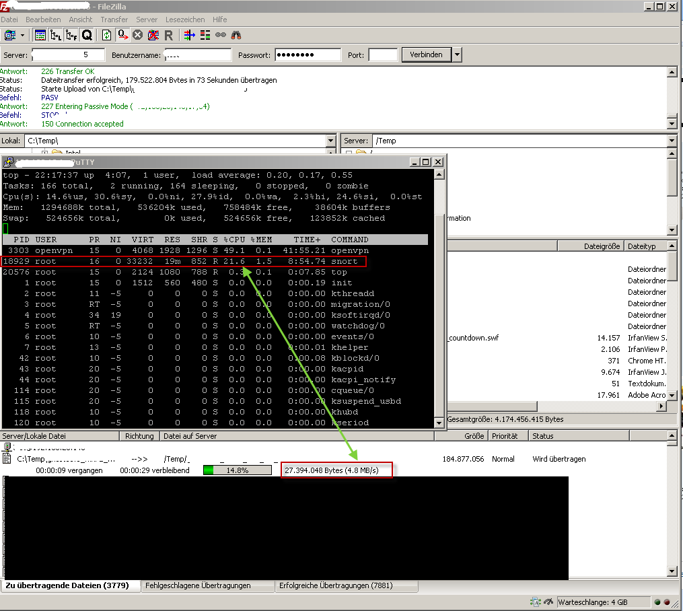Image resolution: width=683 pixels, height=611 pixels.
Task: Switch to Fehlgeschlagene Übertragungen tab
Action: pos(197,585)
